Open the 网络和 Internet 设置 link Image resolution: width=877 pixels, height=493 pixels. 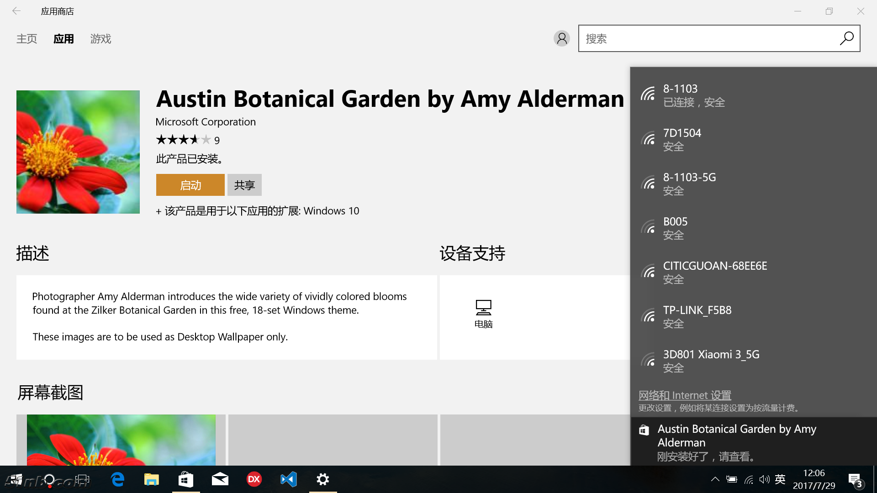click(x=685, y=395)
